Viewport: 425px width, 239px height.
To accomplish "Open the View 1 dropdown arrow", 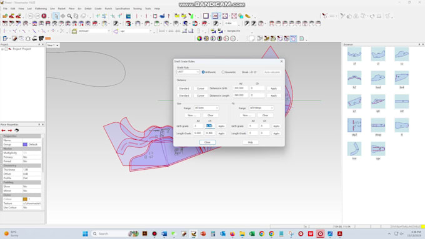I will coord(57,46).
